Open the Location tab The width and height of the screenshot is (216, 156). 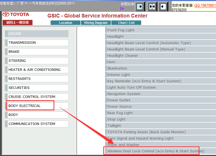66,23
